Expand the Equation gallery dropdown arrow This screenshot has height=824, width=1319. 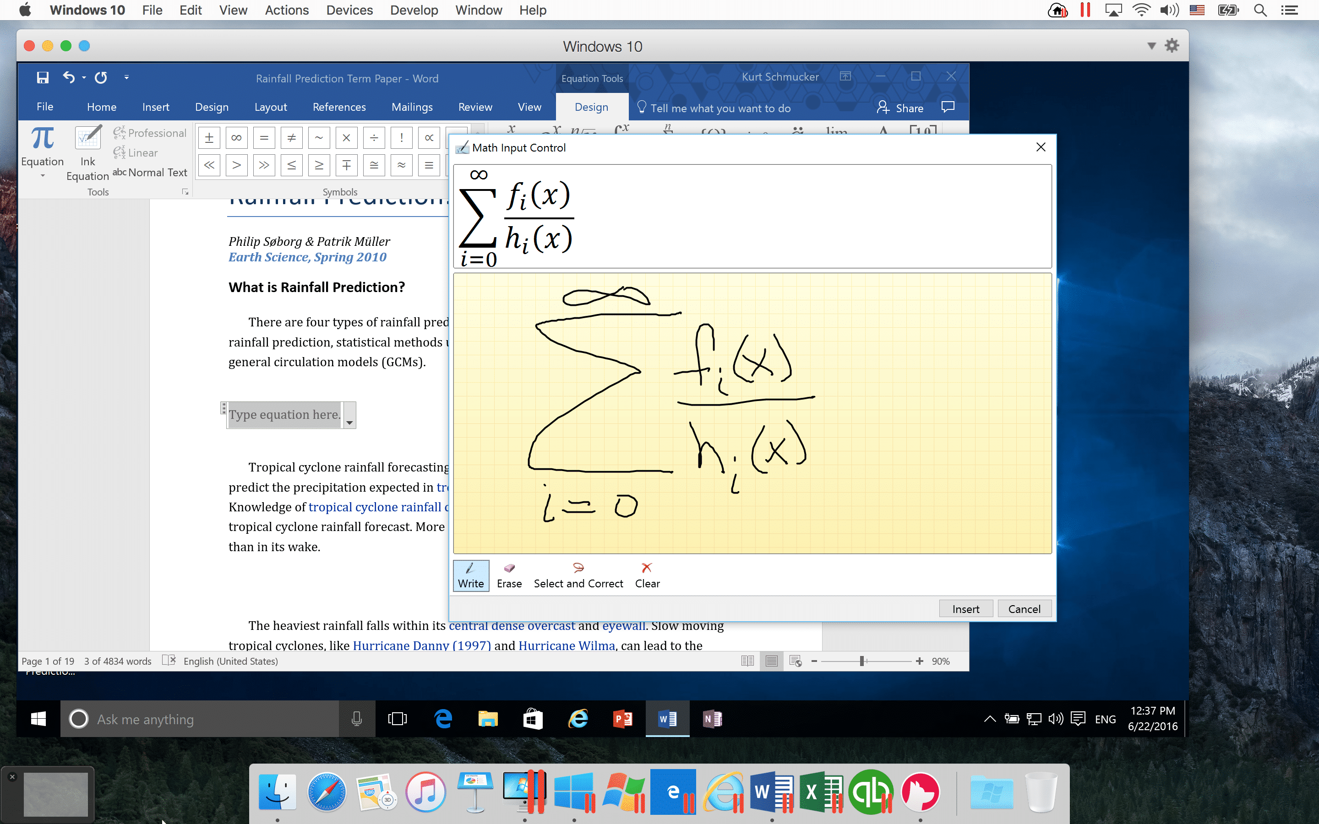[43, 176]
